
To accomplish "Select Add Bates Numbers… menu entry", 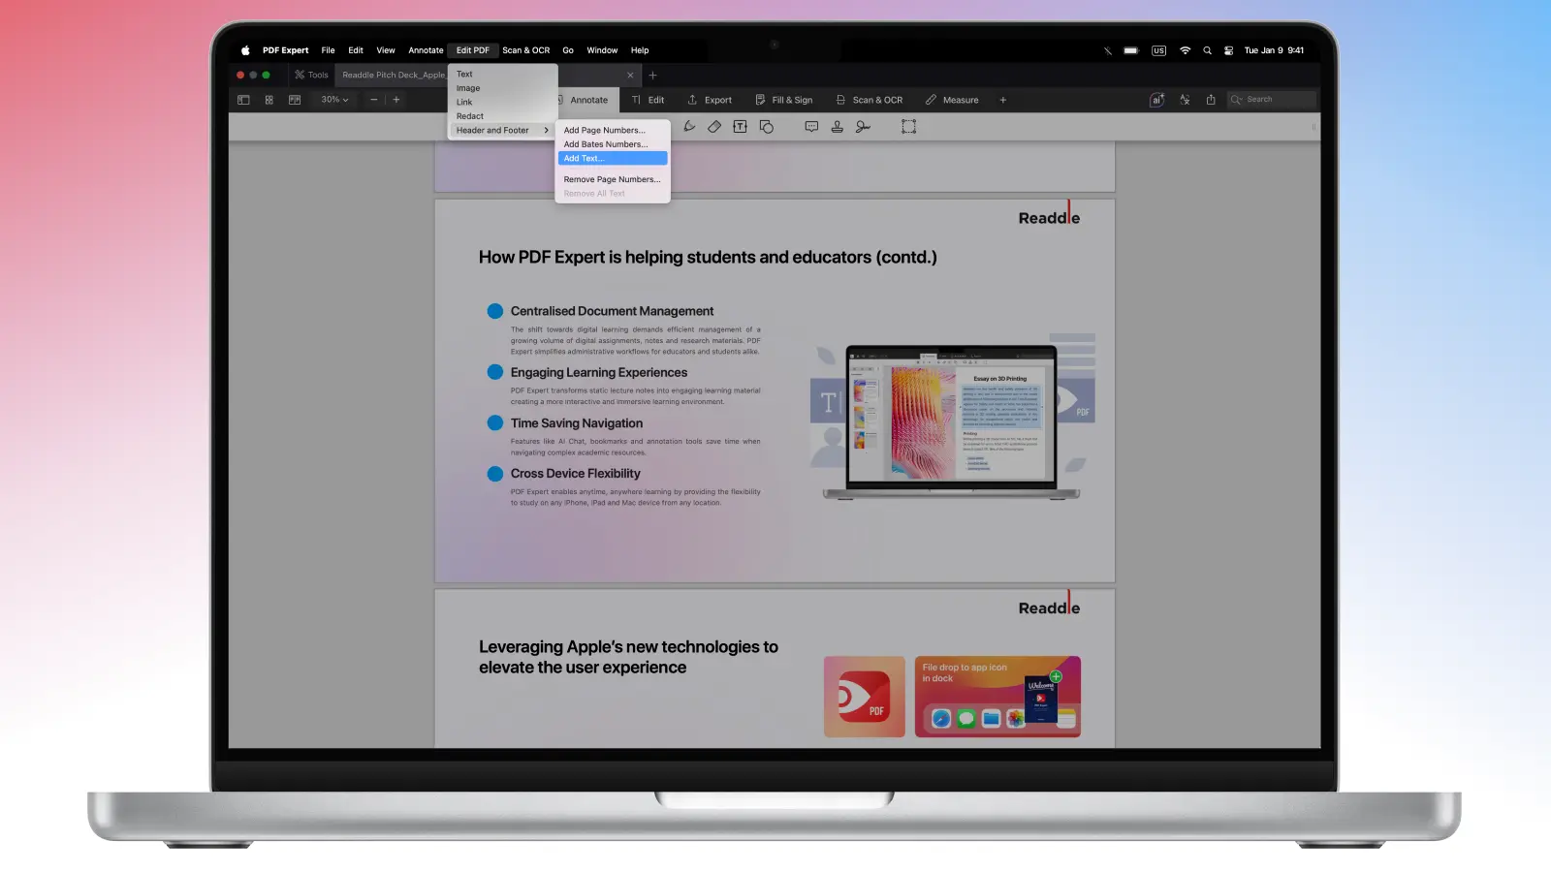I will pos(606,144).
